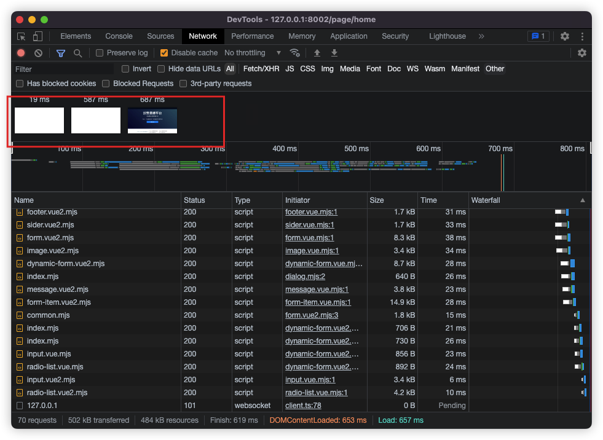
Task: Open the DevTools three-dot customize menu
Action: pos(581,36)
